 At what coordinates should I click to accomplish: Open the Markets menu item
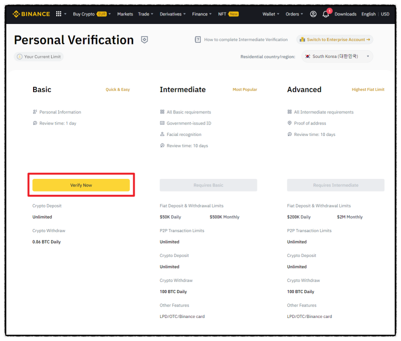125,14
